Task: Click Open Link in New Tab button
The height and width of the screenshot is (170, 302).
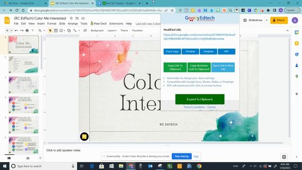Action: (223, 67)
